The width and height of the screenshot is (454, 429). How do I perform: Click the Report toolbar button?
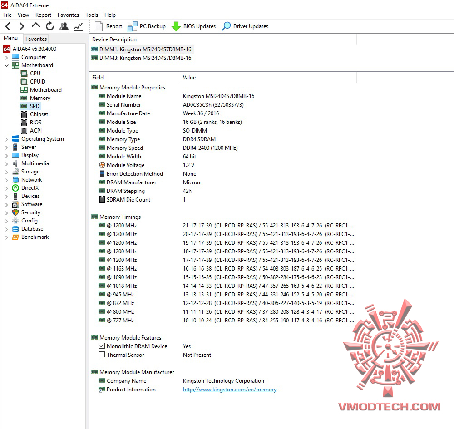(109, 26)
